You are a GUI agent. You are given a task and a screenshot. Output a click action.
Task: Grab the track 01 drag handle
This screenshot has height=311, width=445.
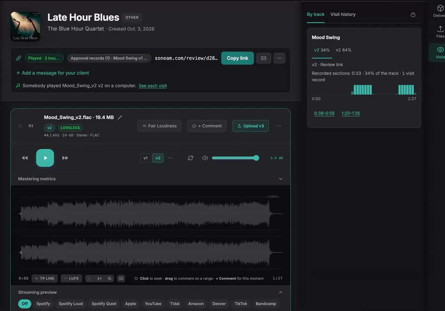[x=20, y=126]
